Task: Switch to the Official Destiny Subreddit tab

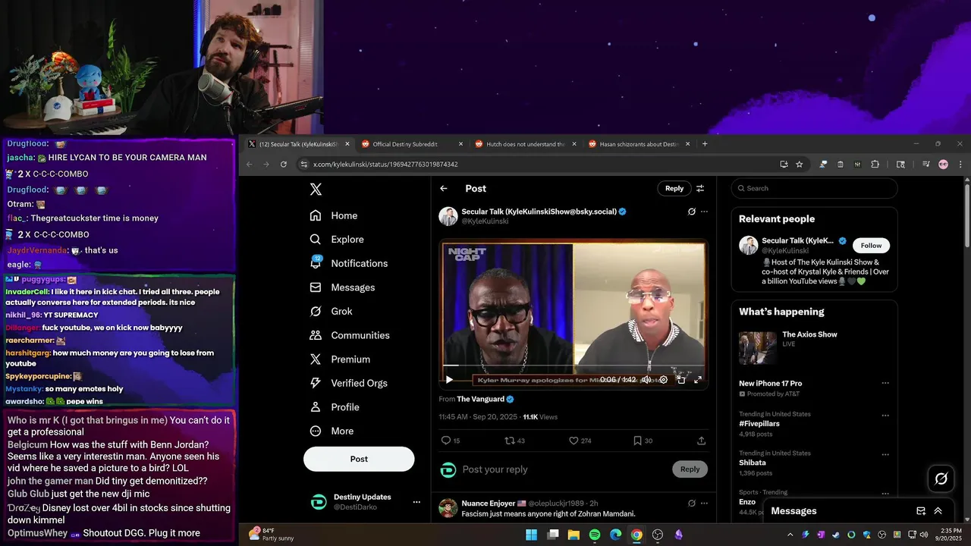Action: tap(412, 144)
